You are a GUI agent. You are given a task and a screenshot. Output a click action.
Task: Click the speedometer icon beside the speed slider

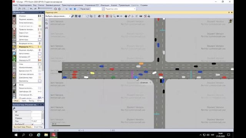[x=55, y=9]
